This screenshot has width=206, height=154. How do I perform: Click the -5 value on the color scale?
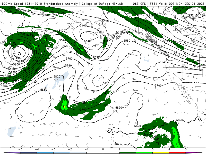coord(20,149)
